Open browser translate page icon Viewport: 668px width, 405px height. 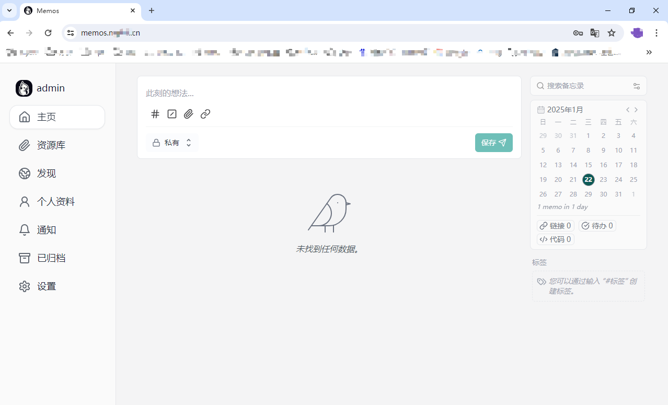[595, 33]
